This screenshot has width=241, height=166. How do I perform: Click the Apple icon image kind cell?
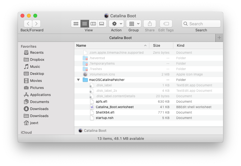(189, 75)
